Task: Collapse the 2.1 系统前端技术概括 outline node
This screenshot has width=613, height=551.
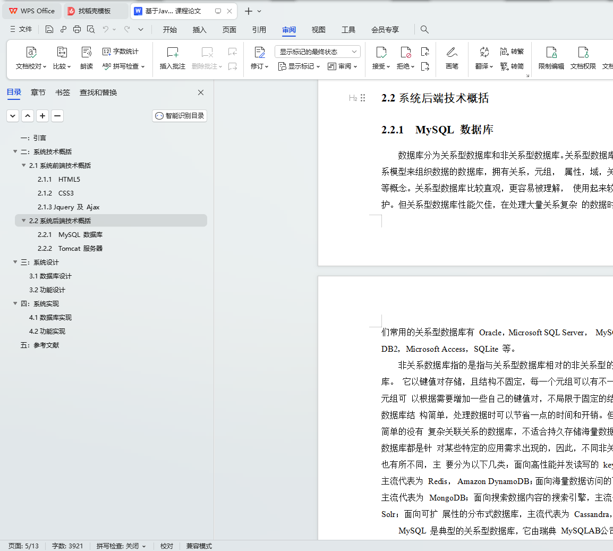Action: click(x=24, y=166)
